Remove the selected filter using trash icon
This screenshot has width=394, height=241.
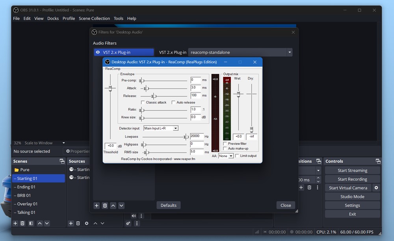coord(105,205)
